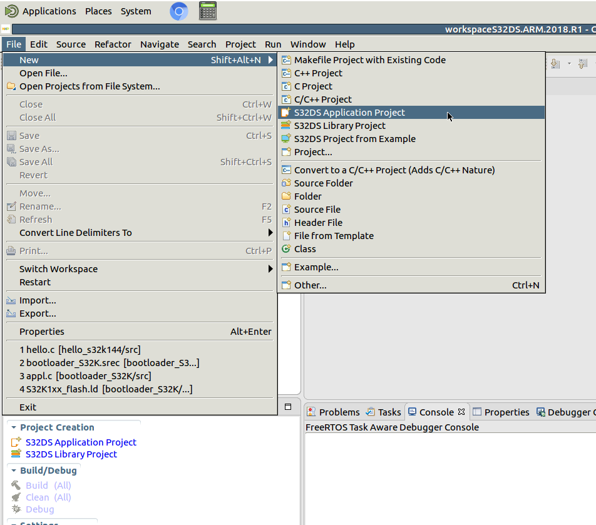Reopen recent file hello.c
Viewport: 596px width, 525px height.
[140, 350]
